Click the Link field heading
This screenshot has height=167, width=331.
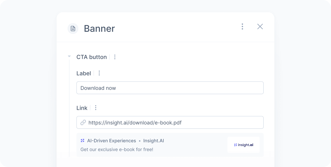(82, 108)
